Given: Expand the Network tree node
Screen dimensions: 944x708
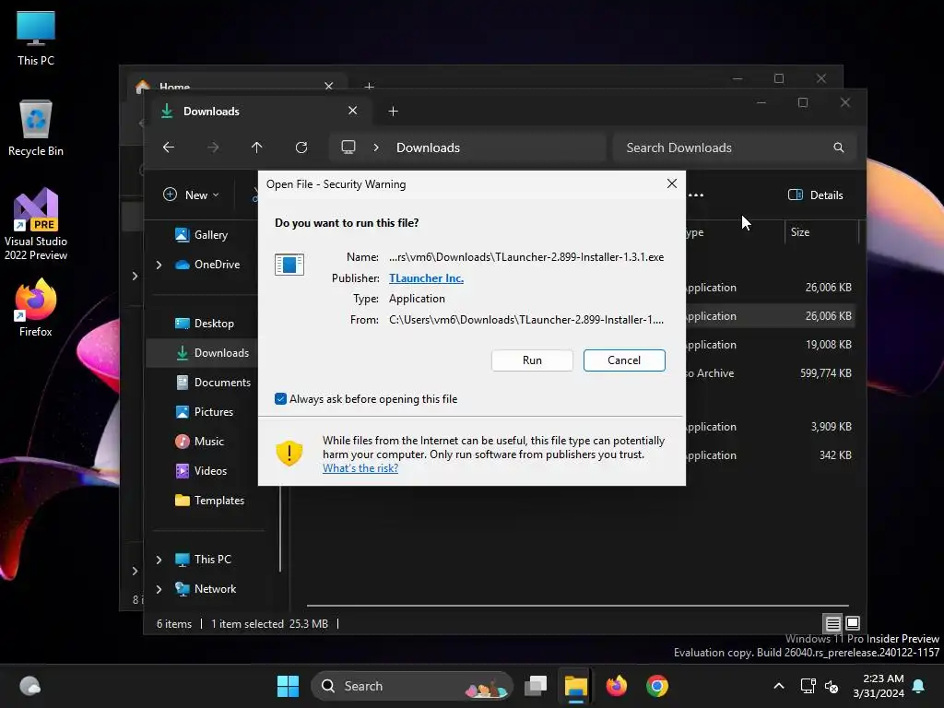Looking at the screenshot, I should 159,589.
